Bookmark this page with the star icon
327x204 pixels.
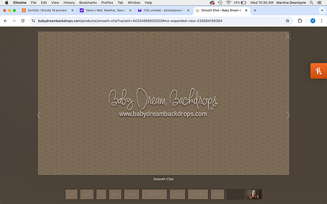click(288, 21)
